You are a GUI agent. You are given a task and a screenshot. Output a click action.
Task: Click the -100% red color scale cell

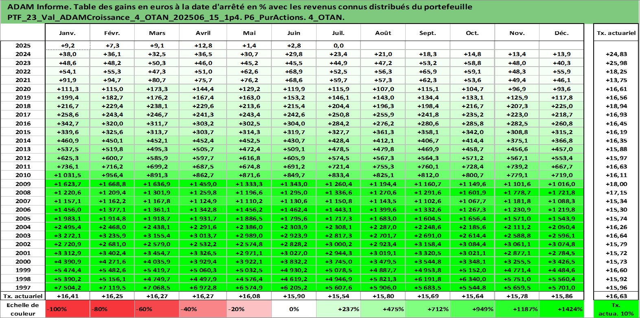68,309
